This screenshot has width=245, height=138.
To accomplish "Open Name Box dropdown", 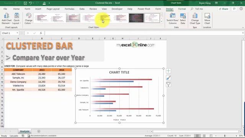I will tap(17, 33).
